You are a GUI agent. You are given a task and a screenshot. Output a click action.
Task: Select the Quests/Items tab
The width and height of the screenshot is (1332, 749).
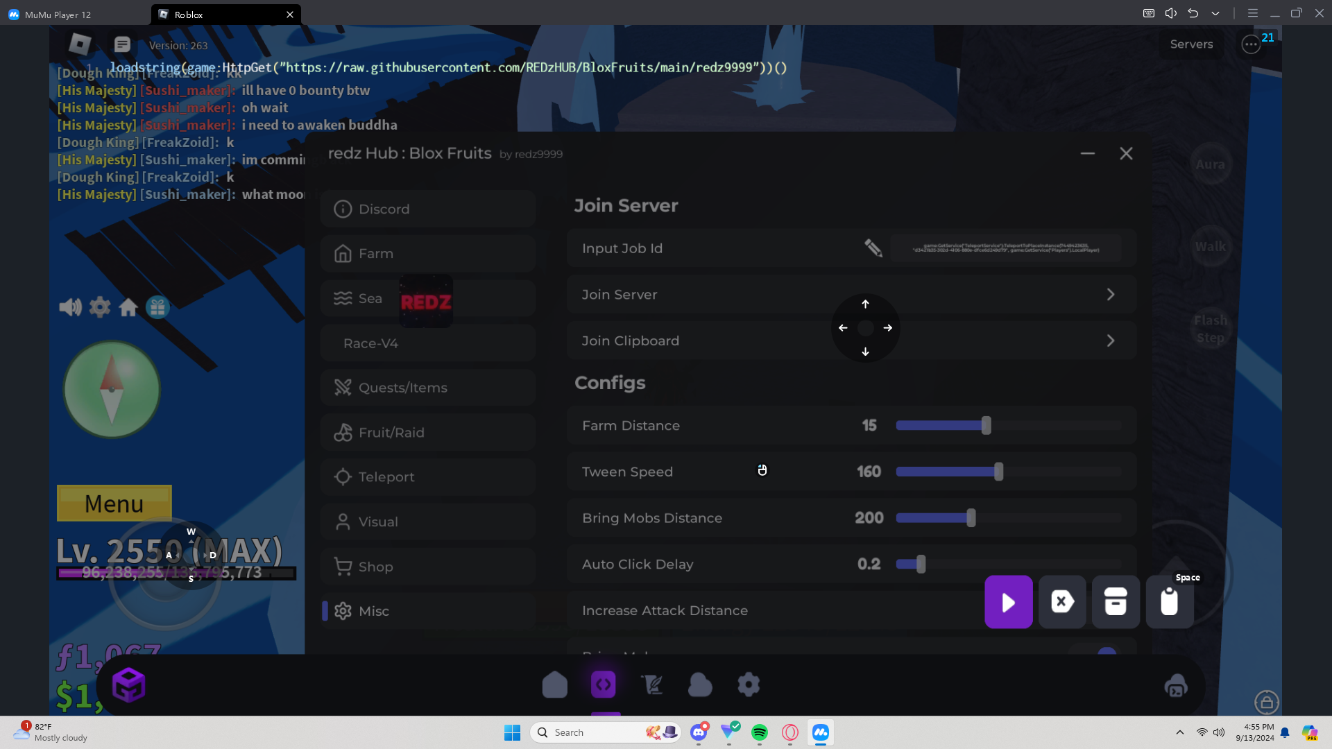point(428,388)
